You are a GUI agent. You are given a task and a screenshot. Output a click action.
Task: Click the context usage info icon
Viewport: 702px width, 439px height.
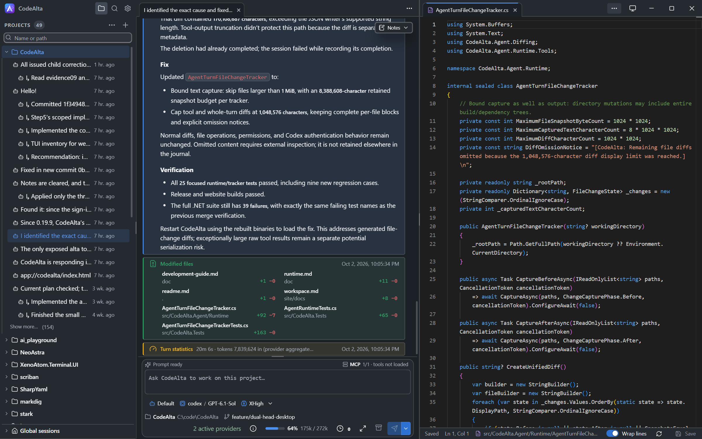253,428
